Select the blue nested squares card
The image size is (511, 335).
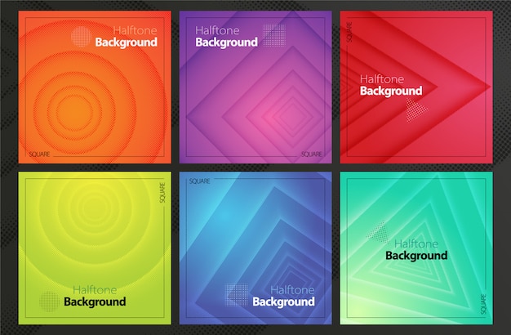click(x=255, y=248)
